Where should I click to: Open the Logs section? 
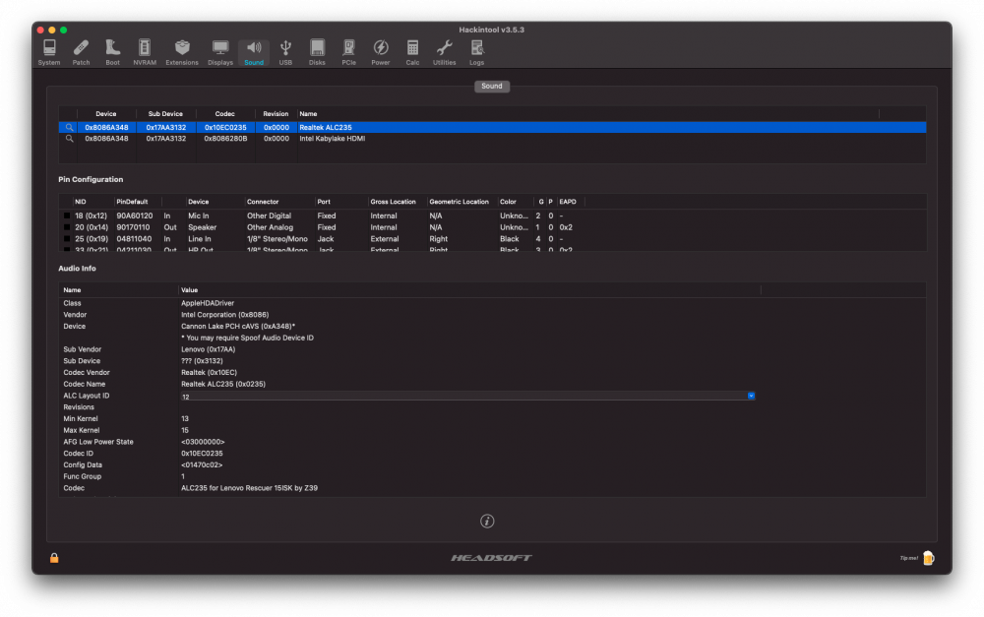(x=477, y=53)
